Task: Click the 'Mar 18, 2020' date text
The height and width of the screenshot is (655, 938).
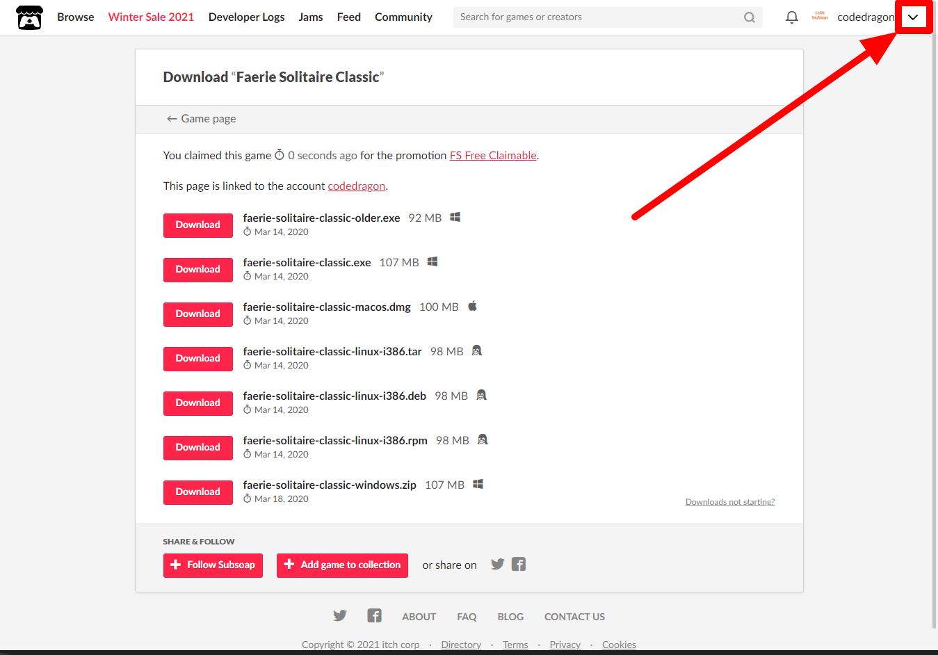Action: tap(282, 499)
